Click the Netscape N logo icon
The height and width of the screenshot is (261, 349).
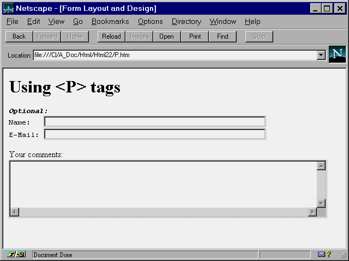point(338,54)
